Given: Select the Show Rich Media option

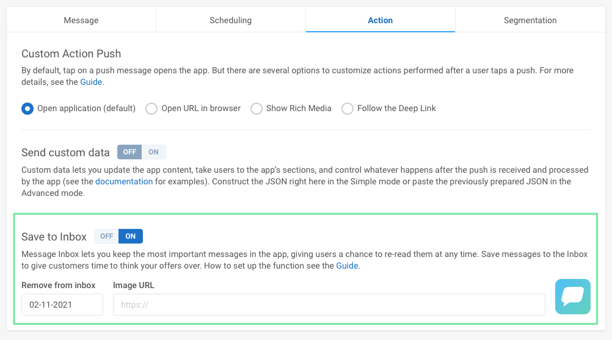Looking at the screenshot, I should 257,109.
